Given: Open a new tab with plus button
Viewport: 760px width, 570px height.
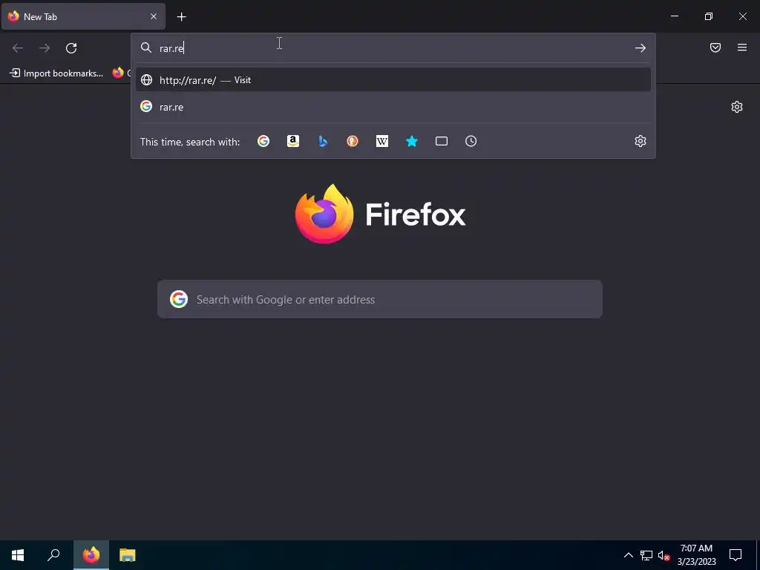Looking at the screenshot, I should coord(181,17).
